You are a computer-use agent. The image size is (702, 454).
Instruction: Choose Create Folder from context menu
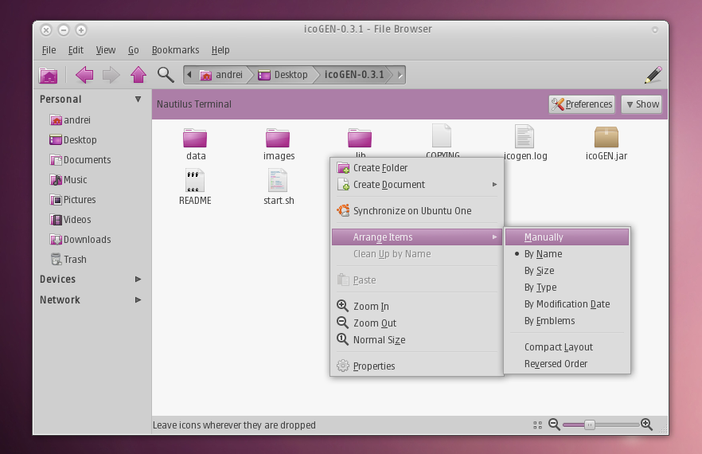pyautogui.click(x=417, y=168)
